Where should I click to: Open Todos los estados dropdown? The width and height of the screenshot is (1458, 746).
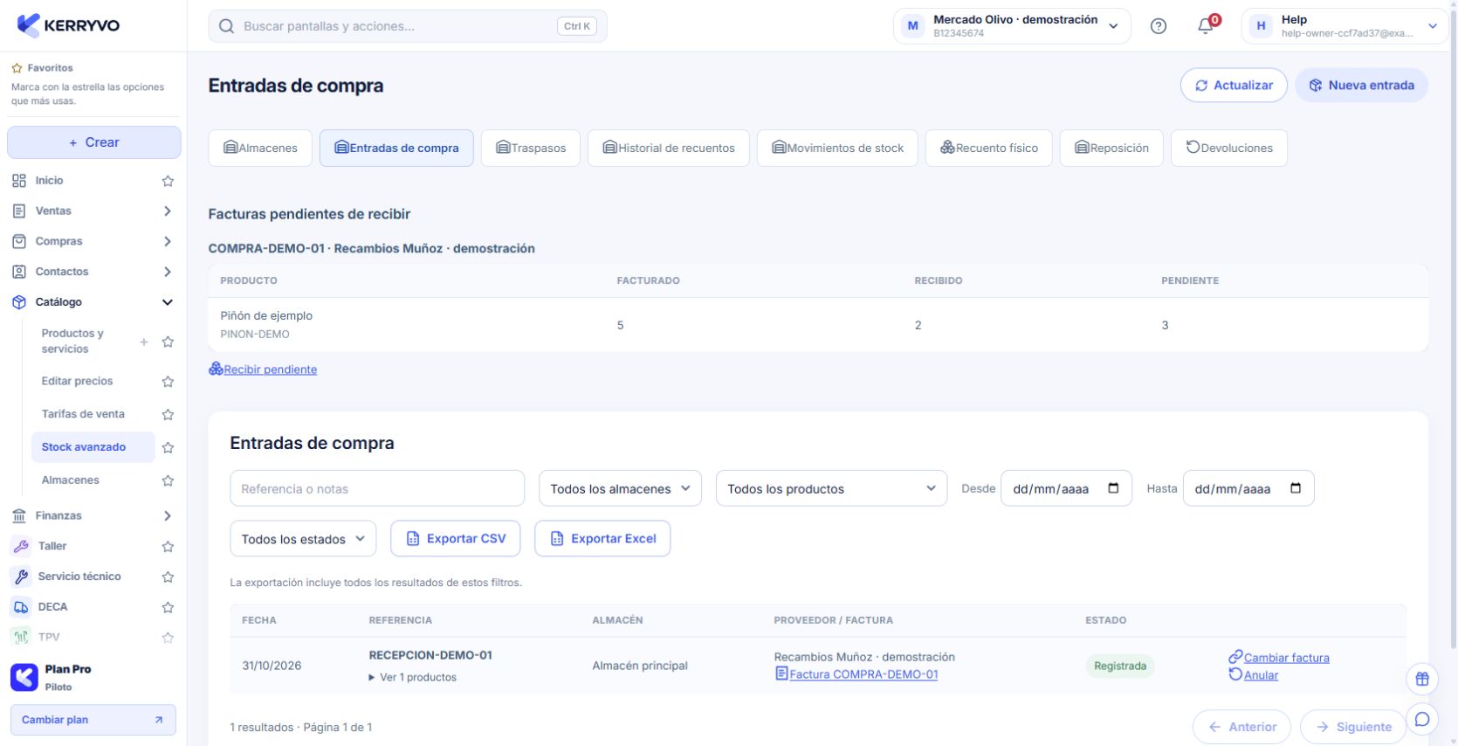pyautogui.click(x=303, y=539)
